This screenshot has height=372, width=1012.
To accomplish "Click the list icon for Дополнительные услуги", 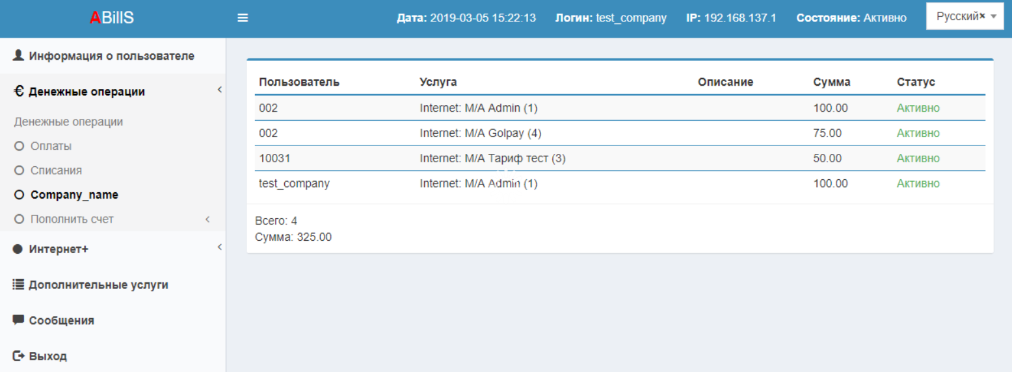I will [x=18, y=284].
